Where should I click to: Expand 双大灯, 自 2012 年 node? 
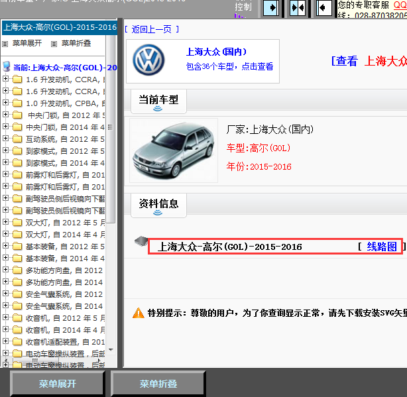pos(5,222)
